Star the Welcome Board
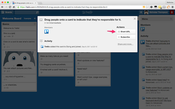 pos(35,19)
